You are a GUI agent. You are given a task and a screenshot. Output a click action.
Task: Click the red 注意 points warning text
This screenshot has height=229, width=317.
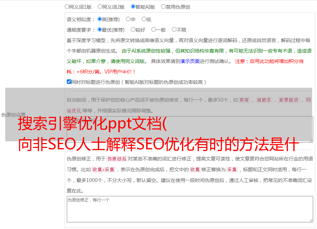click(x=185, y=66)
